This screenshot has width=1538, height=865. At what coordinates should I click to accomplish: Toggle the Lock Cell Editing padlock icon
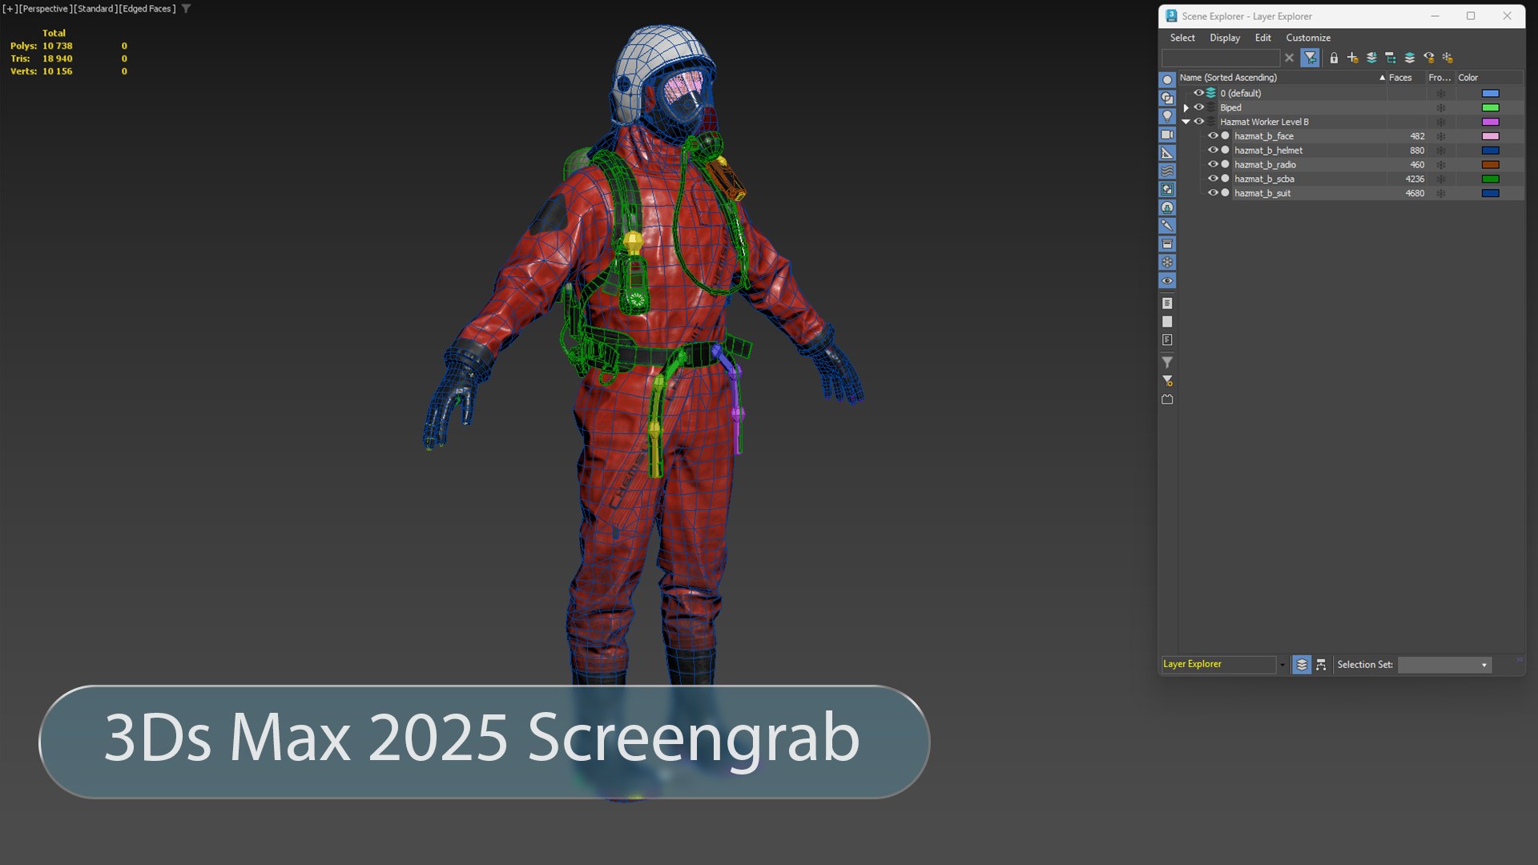coord(1334,58)
